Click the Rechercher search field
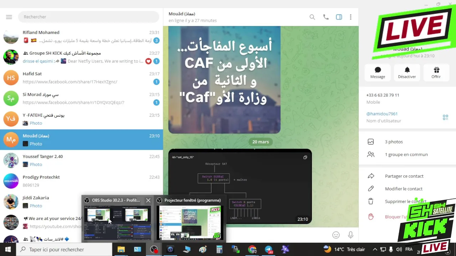The image size is (456, 256). click(x=88, y=17)
